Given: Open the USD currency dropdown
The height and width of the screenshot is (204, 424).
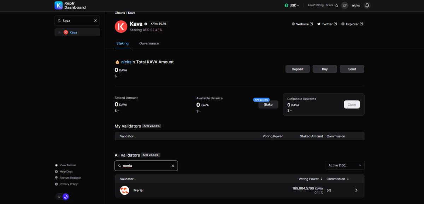Looking at the screenshot, I should pos(292,5).
